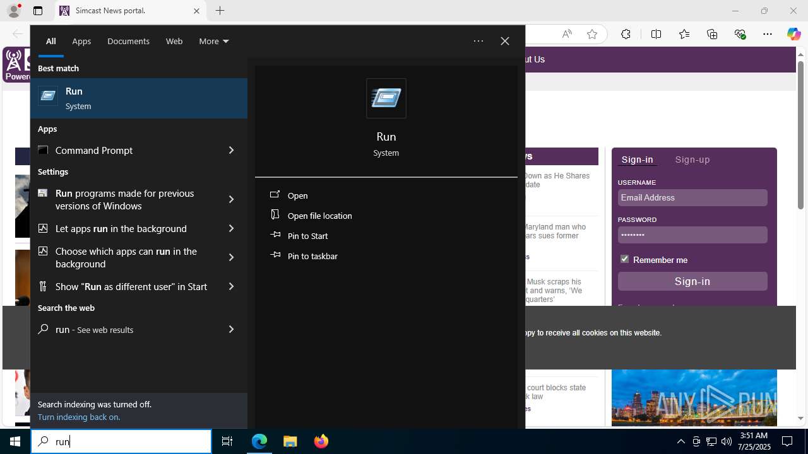
Task: Click the taskbar clock showing 3:51 AM
Action: [753, 441]
